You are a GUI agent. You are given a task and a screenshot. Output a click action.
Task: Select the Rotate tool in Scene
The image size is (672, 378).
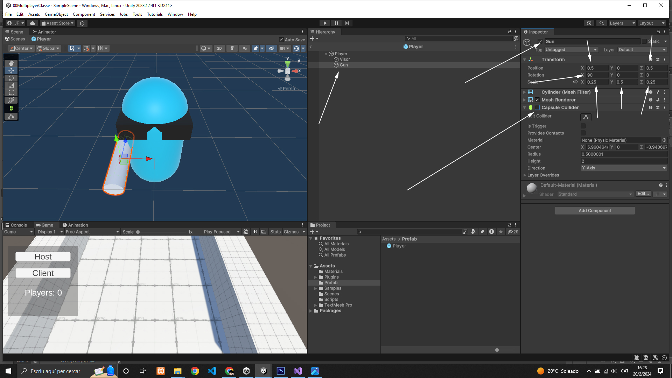point(11,78)
